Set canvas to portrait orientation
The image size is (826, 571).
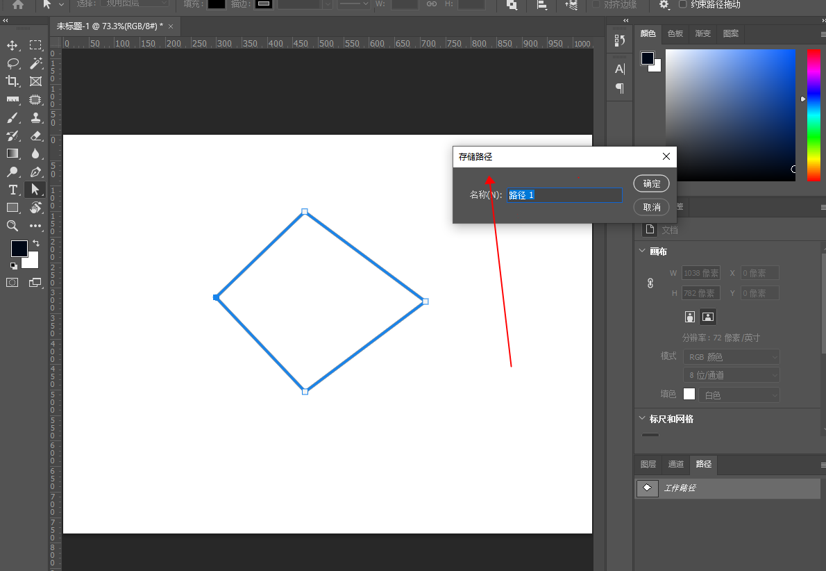coord(690,317)
